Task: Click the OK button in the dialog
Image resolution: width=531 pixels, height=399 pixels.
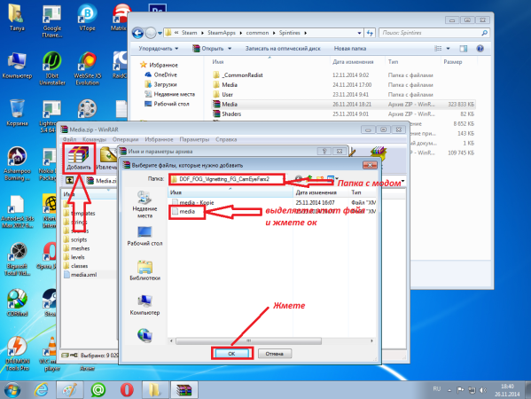Action: (231, 354)
